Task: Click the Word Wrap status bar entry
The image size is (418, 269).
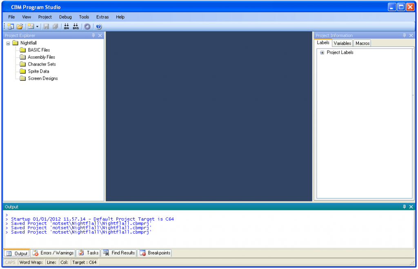Action: (x=31, y=262)
